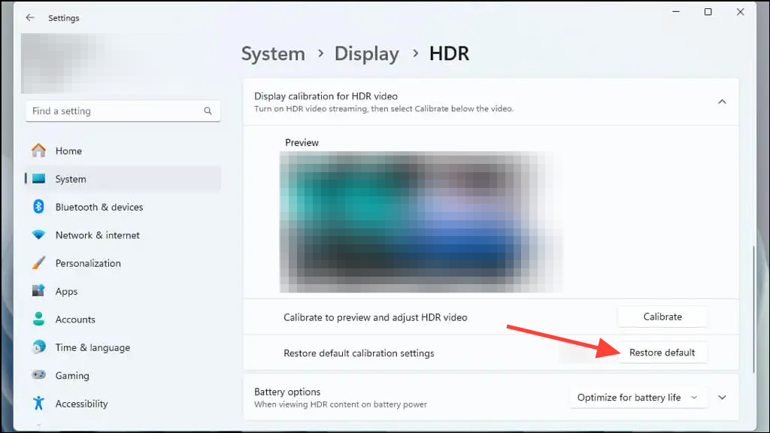Open the Optimize for battery life dropdown
The height and width of the screenshot is (433, 770).
tap(638, 397)
